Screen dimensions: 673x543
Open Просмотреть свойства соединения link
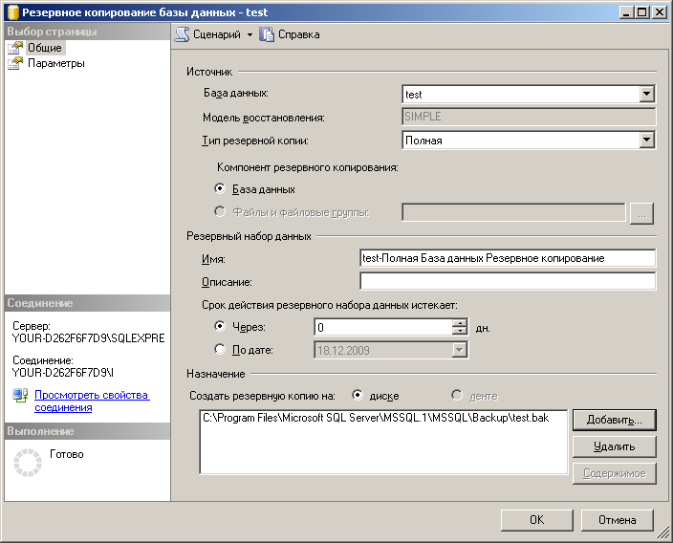coord(92,401)
